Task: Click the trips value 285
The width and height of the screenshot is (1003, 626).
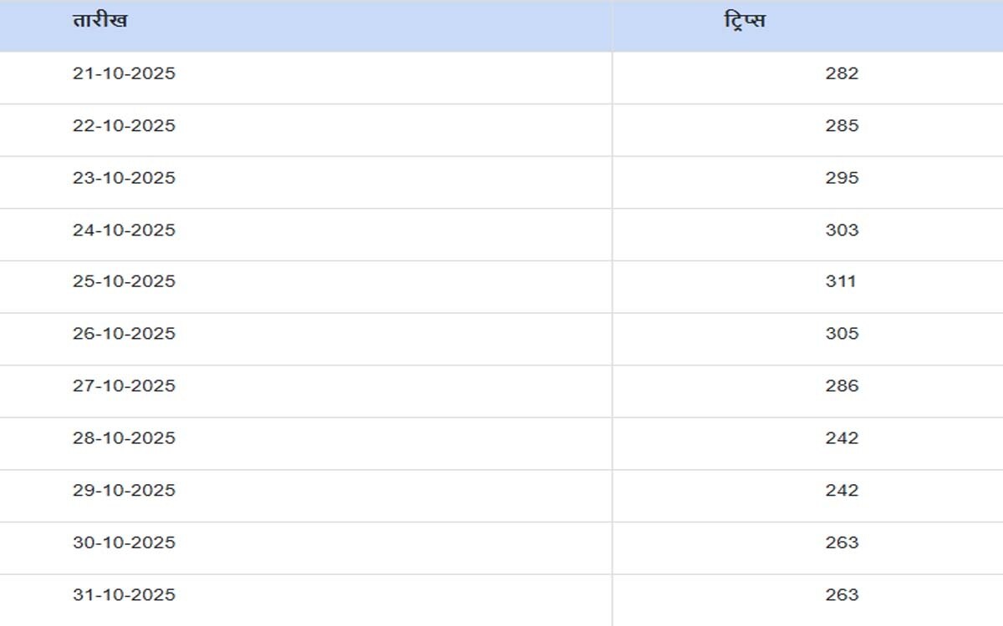Action: [842, 126]
